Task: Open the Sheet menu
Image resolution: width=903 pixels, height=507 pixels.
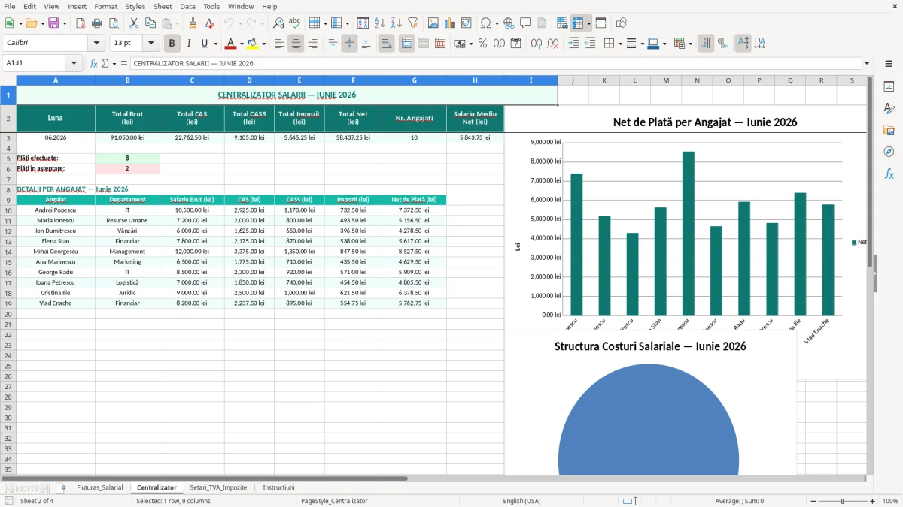Action: coord(163,6)
